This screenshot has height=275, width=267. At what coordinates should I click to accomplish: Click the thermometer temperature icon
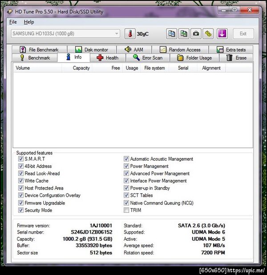tap(130, 33)
